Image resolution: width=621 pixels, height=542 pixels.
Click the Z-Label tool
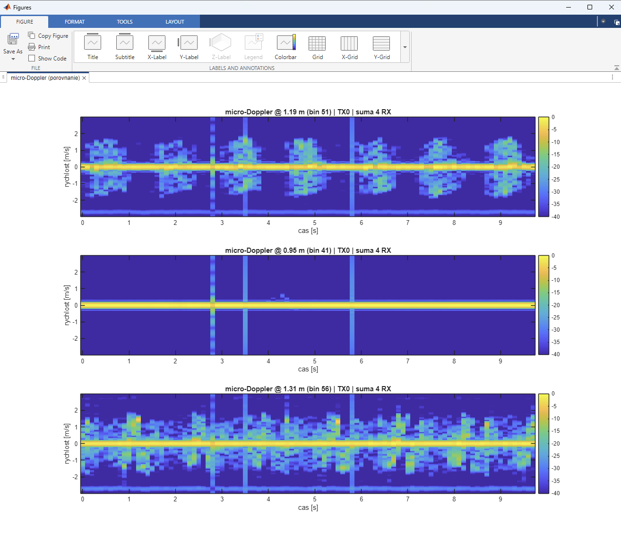coord(221,47)
